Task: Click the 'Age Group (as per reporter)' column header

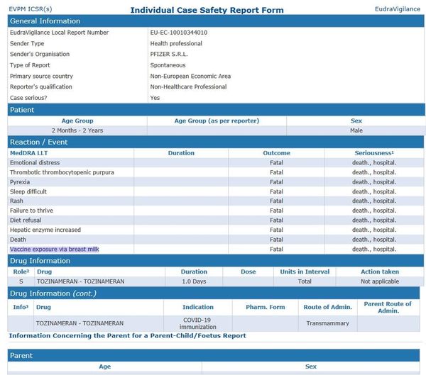Action: pyautogui.click(x=217, y=121)
